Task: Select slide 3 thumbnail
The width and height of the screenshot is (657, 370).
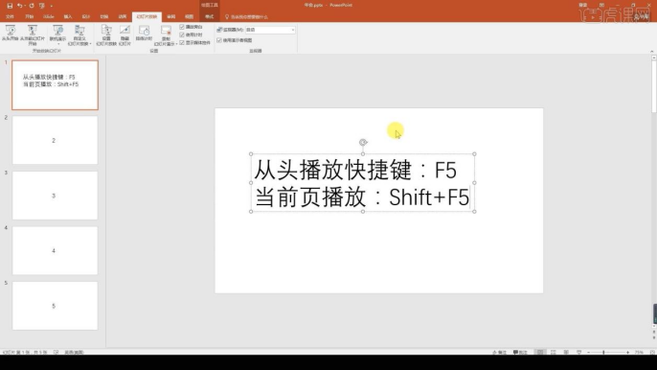Action: point(55,196)
